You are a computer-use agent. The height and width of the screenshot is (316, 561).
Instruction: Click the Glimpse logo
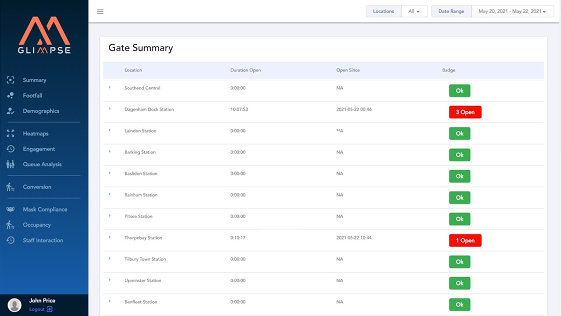pyautogui.click(x=46, y=35)
